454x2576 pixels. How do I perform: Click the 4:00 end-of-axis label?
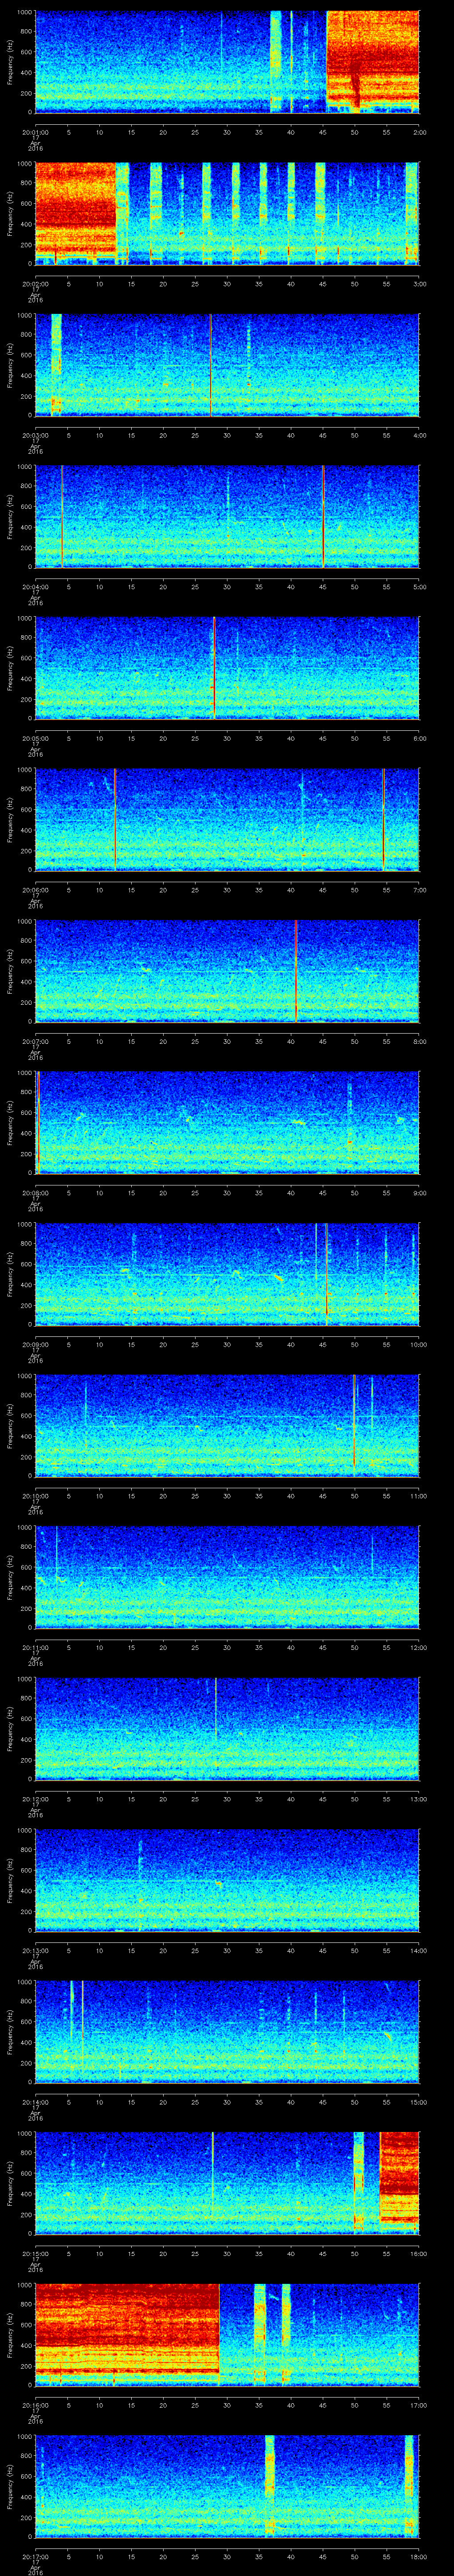[x=419, y=435]
